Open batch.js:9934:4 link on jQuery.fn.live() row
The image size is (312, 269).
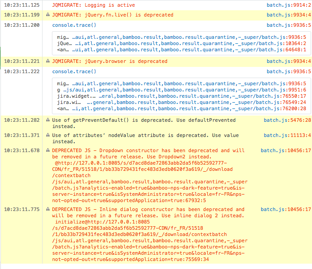click(x=289, y=15)
